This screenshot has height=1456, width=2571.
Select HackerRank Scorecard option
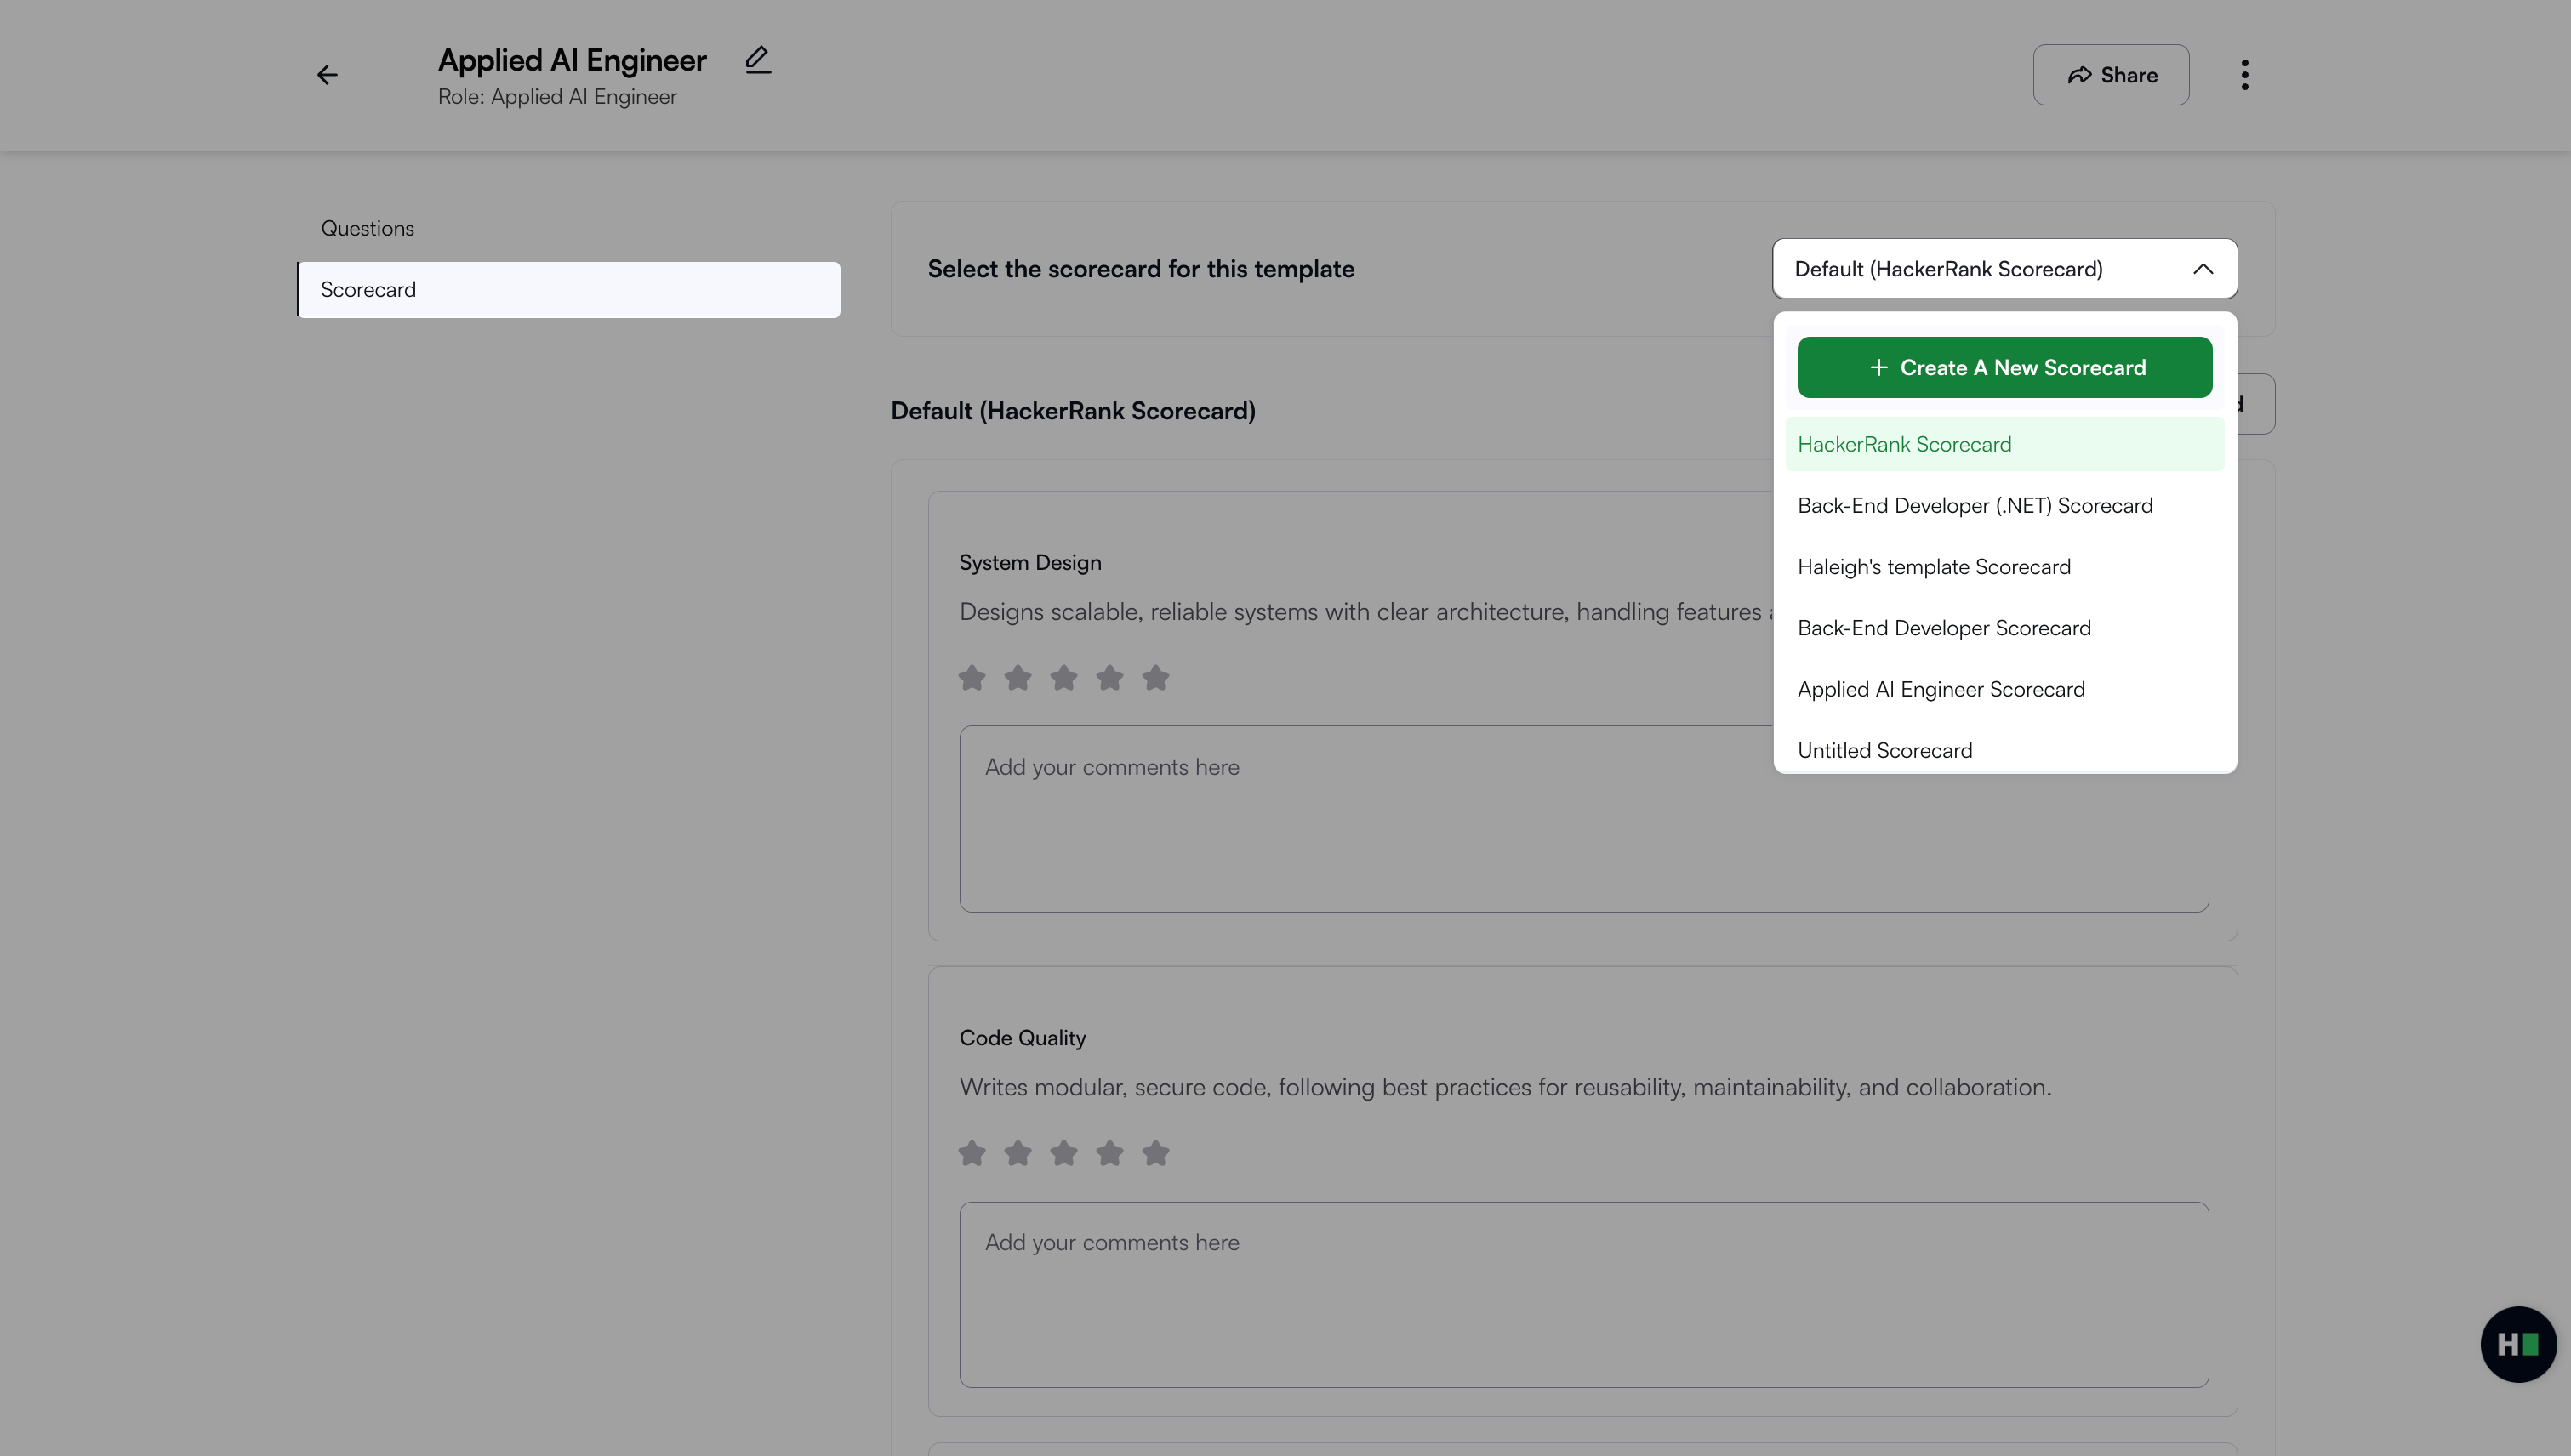1904,444
